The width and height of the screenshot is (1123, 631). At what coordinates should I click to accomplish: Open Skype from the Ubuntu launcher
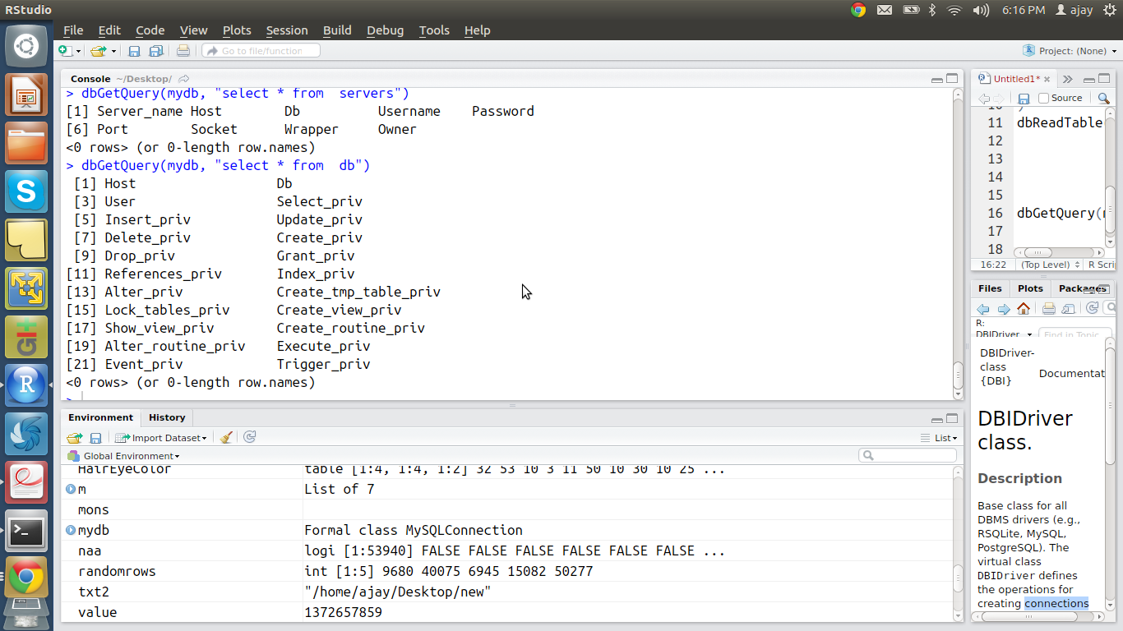(x=26, y=191)
